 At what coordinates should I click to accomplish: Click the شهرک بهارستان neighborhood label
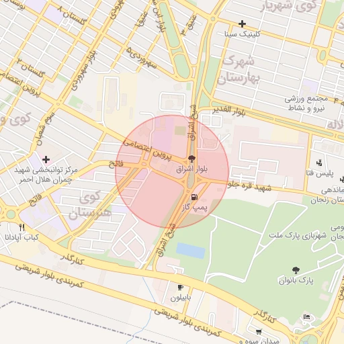tap(239, 70)
